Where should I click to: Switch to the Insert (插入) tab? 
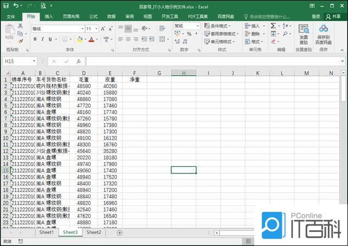pos(49,16)
